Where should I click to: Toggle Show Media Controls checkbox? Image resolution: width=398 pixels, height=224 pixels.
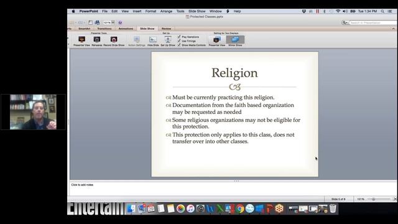pyautogui.click(x=179, y=45)
